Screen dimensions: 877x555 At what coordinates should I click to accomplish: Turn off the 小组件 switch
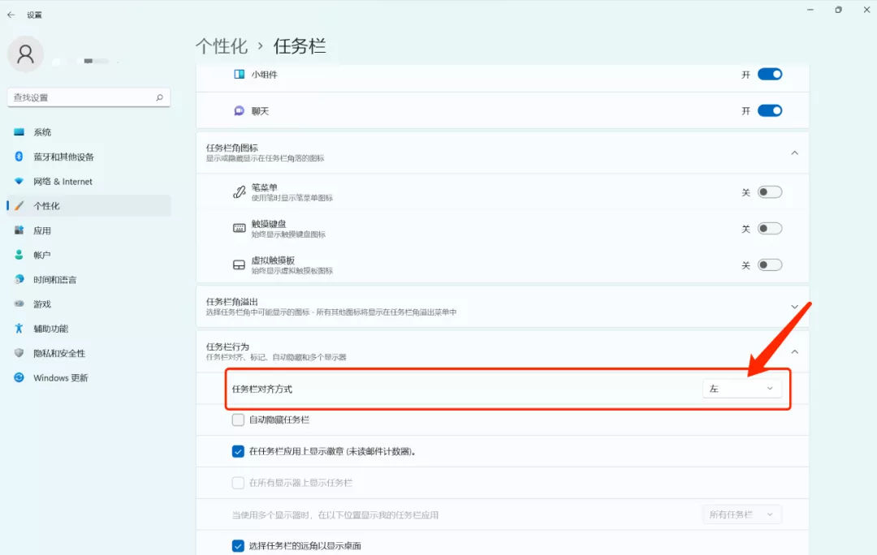[x=770, y=75]
